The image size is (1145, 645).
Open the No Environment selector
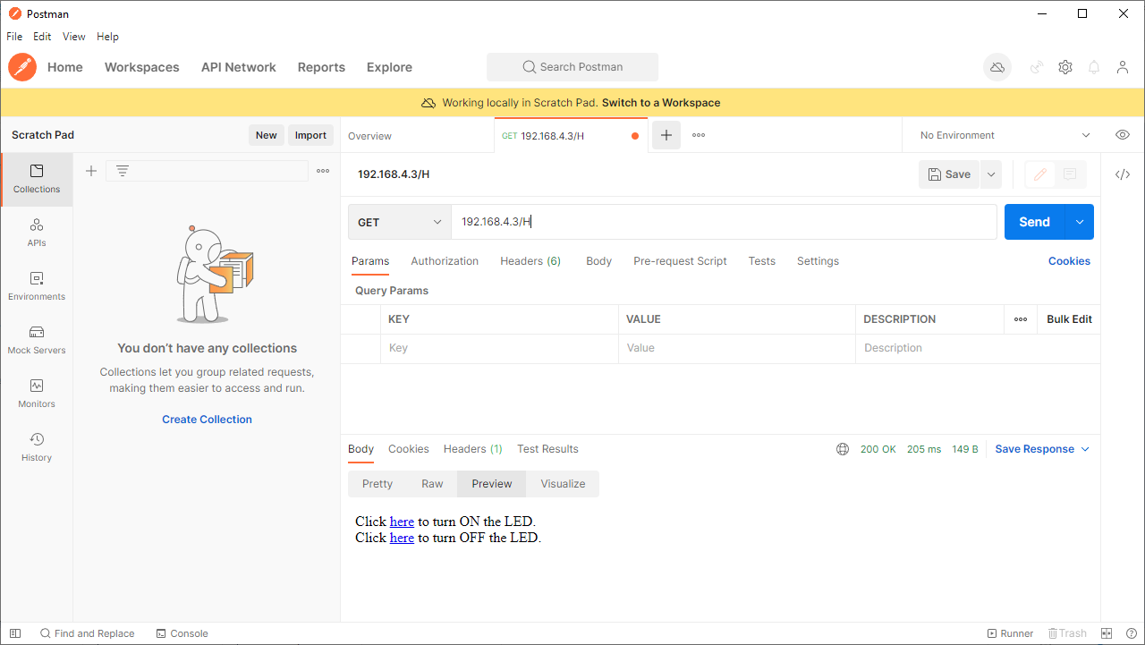click(1005, 135)
